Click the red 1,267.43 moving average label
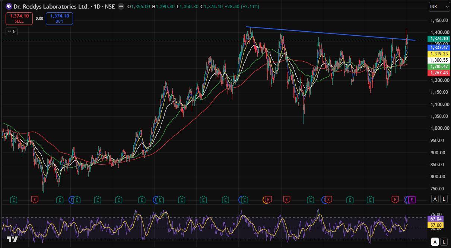This screenshot has height=248, width=451. click(x=439, y=73)
